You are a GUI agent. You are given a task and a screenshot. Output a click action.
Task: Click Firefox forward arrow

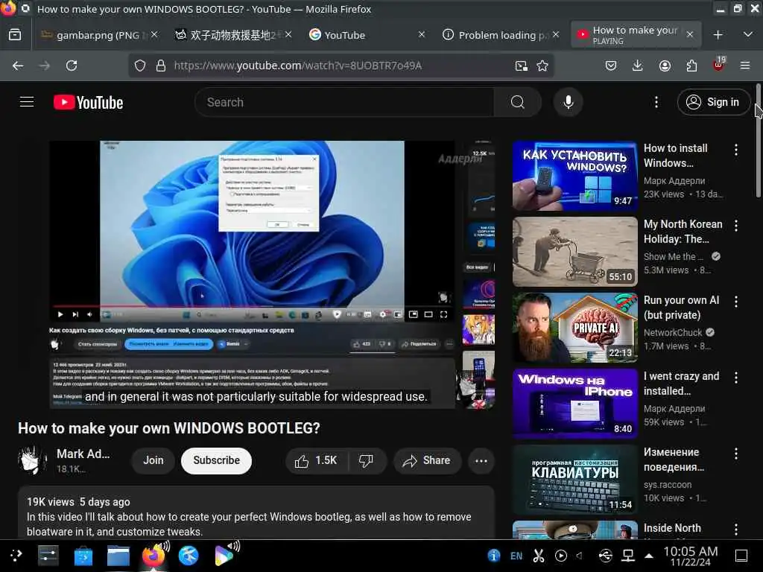[x=45, y=66]
